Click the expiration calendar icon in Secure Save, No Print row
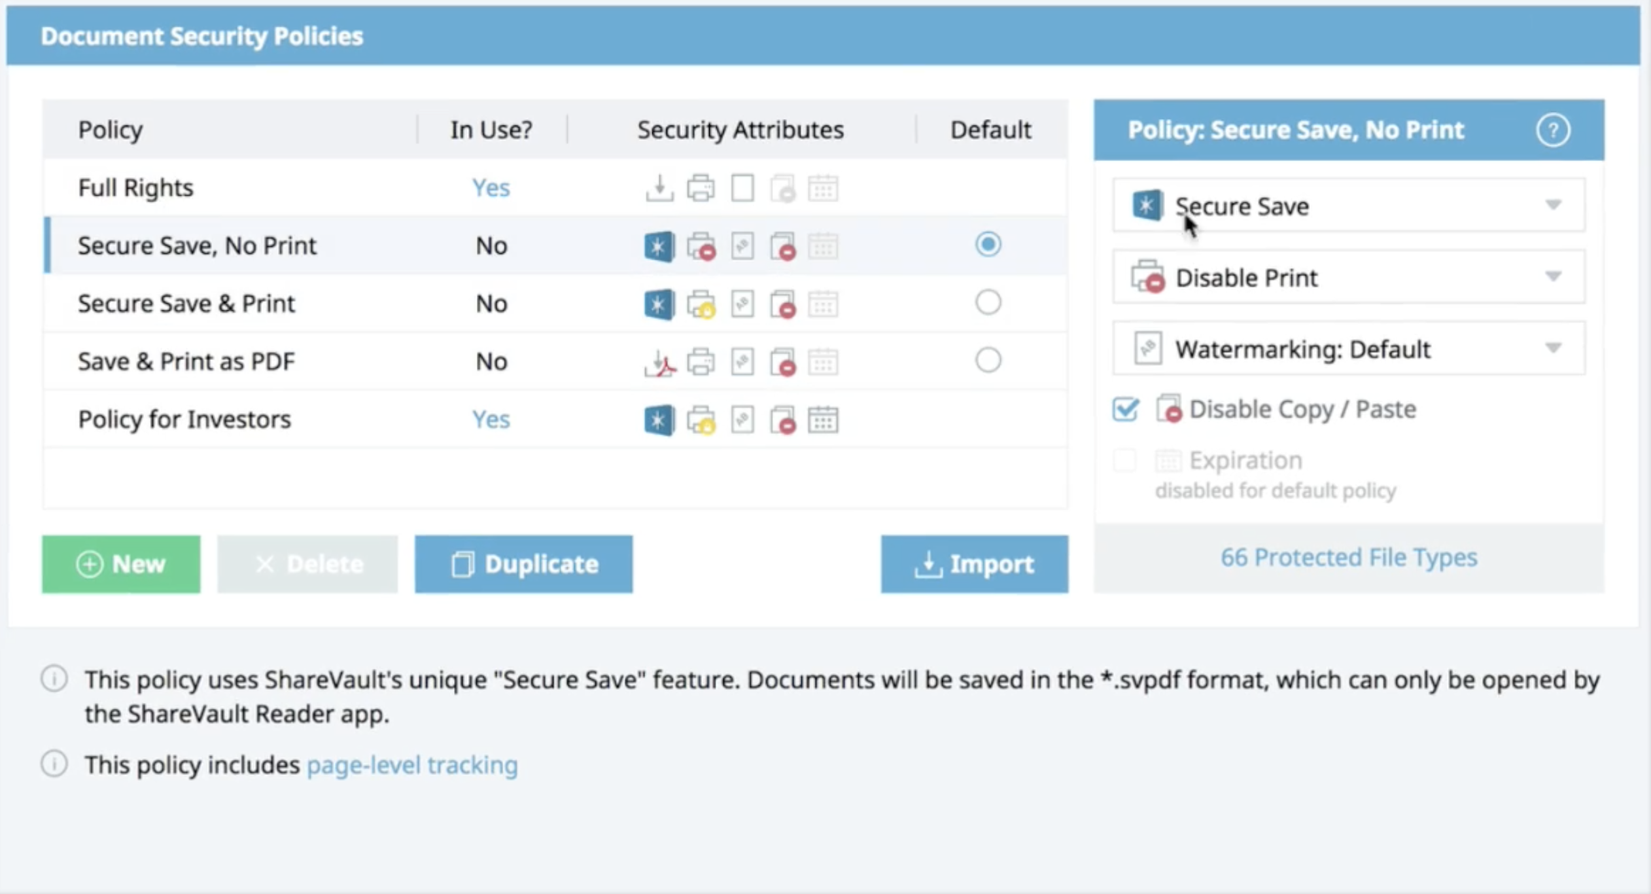The height and width of the screenshot is (894, 1651). point(824,246)
